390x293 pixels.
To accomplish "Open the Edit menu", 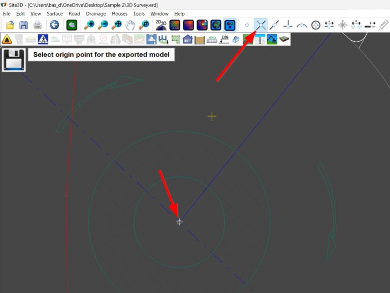I will coord(20,14).
